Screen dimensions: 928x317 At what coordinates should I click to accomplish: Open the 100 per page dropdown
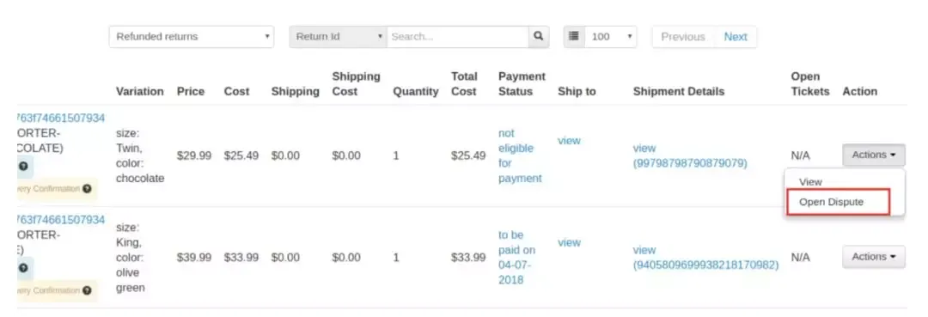tap(610, 36)
